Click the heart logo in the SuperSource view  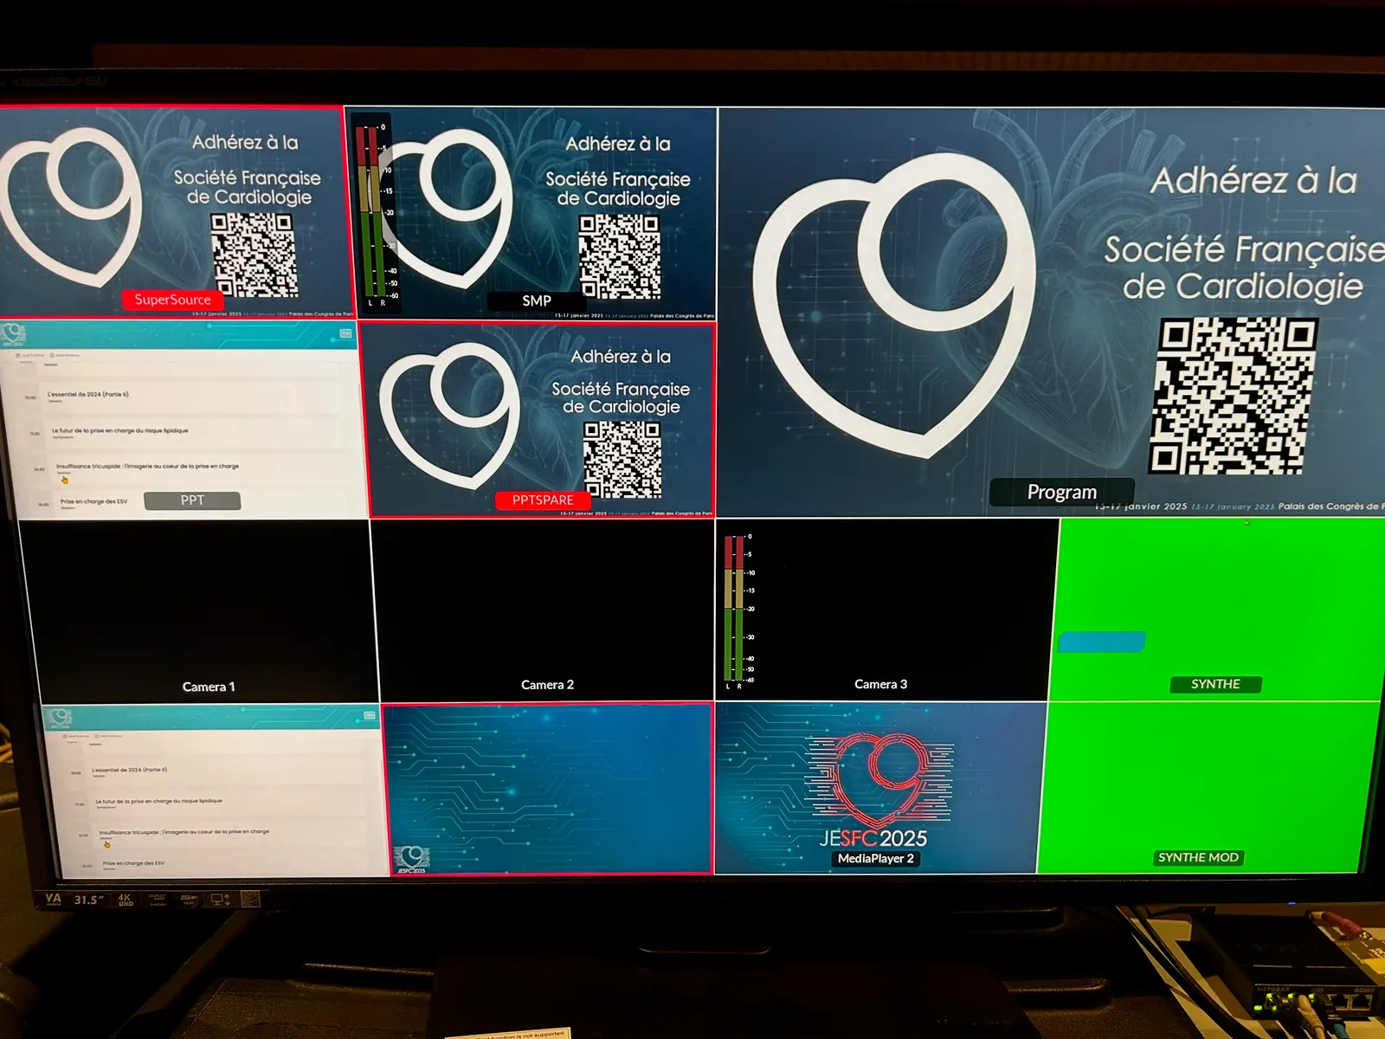point(71,208)
